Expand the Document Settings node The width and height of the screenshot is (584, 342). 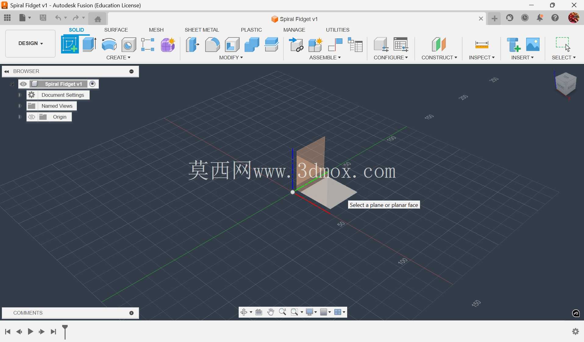[x=20, y=95]
